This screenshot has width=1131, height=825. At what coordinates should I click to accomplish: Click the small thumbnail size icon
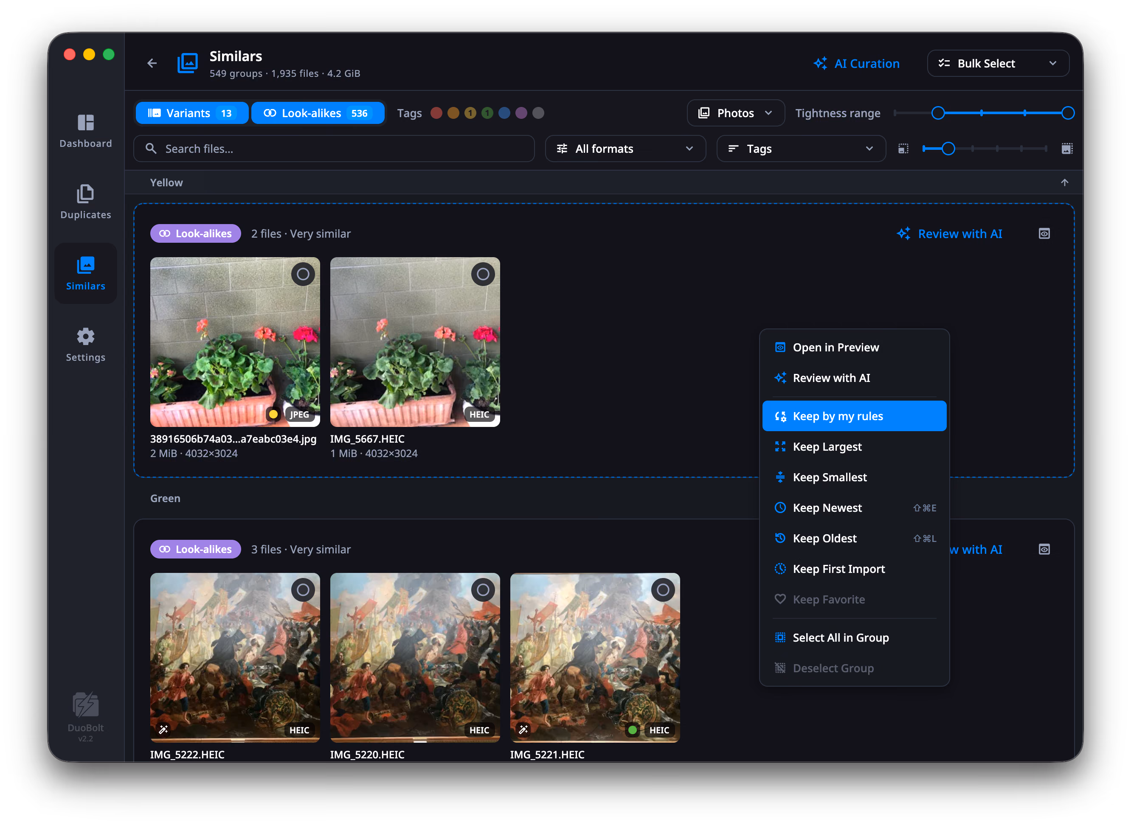[x=903, y=149]
